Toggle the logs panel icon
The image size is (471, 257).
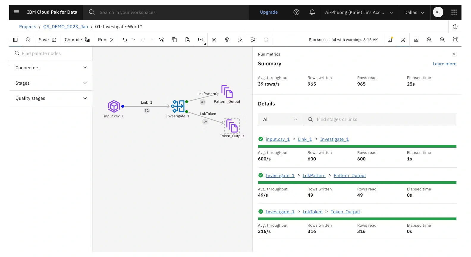(390, 40)
